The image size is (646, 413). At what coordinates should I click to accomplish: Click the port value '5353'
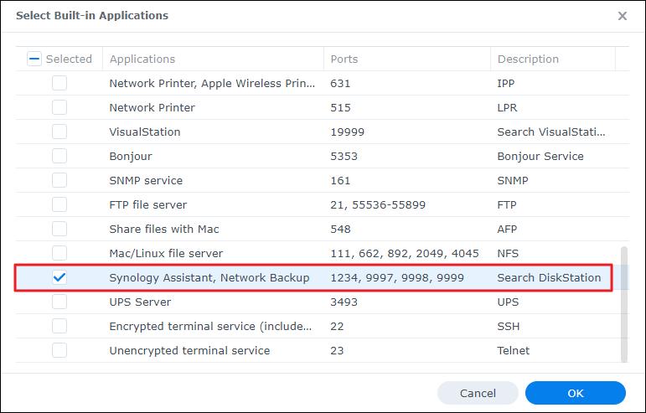[x=344, y=157]
